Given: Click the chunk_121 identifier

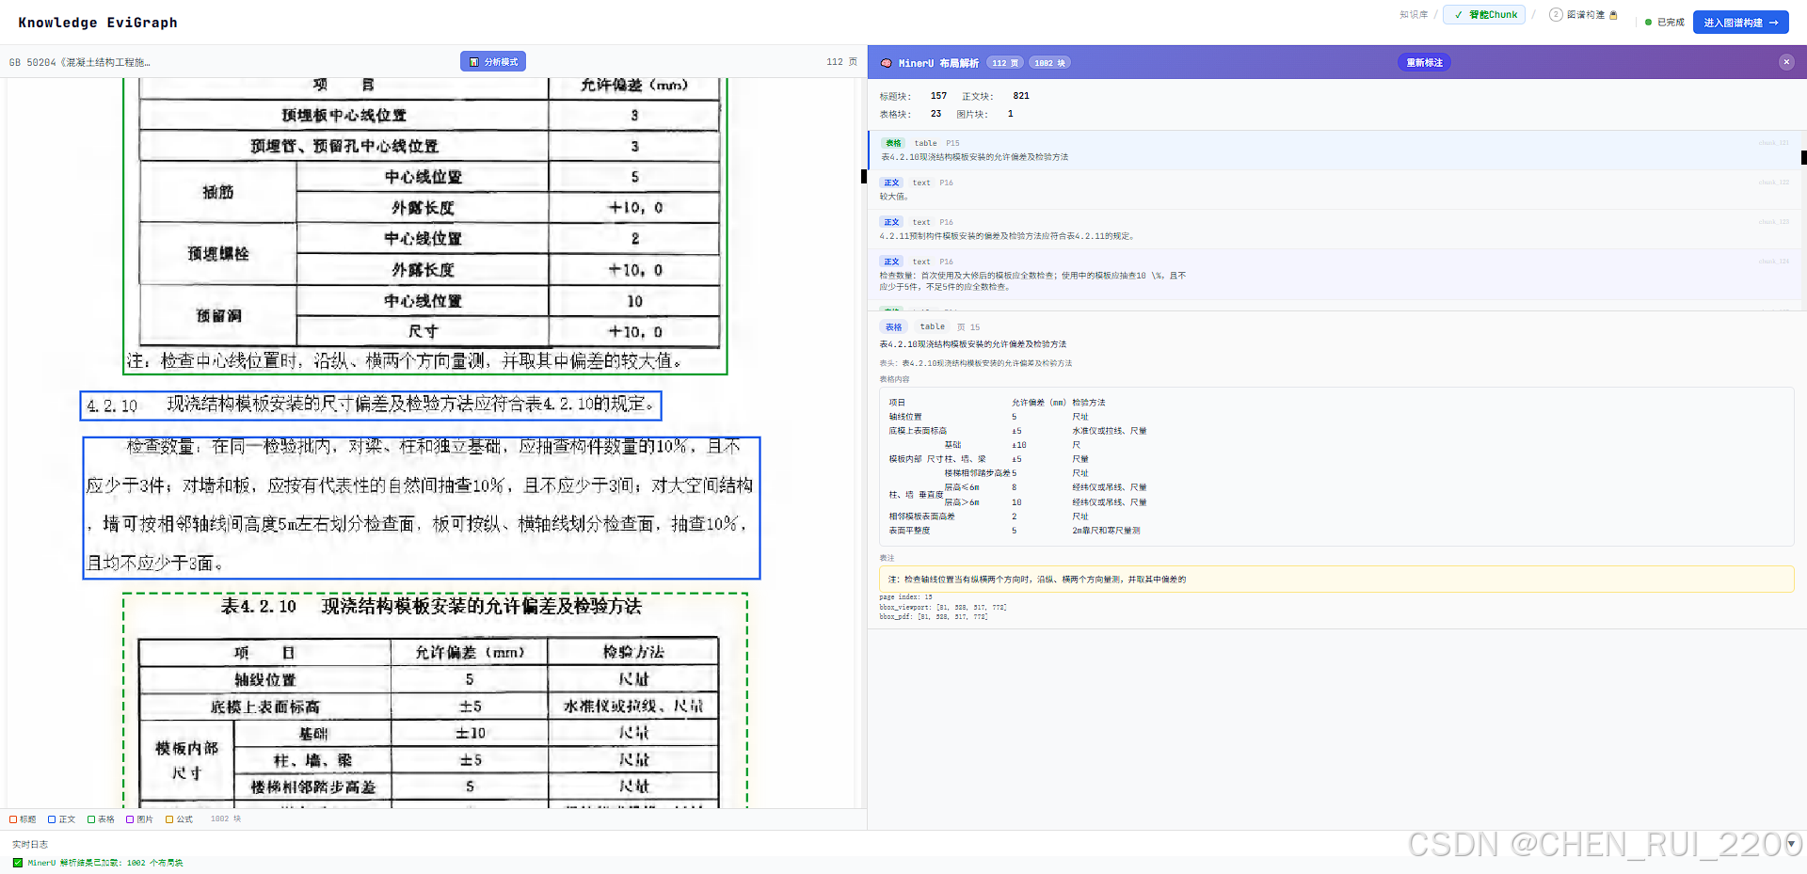Looking at the screenshot, I should click(1773, 143).
